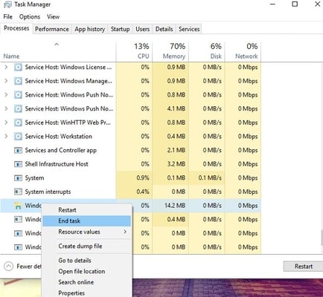Toggle sort arrow above Name column
323x297 pixels.
pos(57,45)
